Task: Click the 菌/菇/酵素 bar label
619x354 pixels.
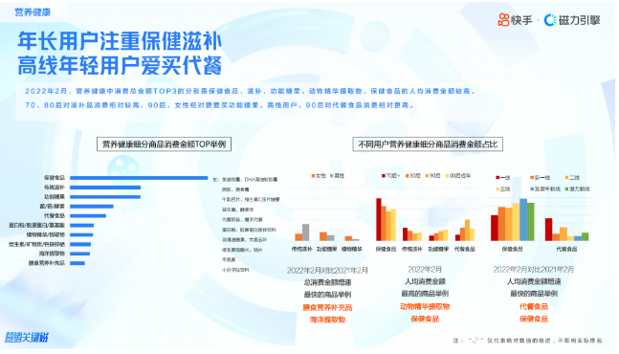Action: click(53, 206)
